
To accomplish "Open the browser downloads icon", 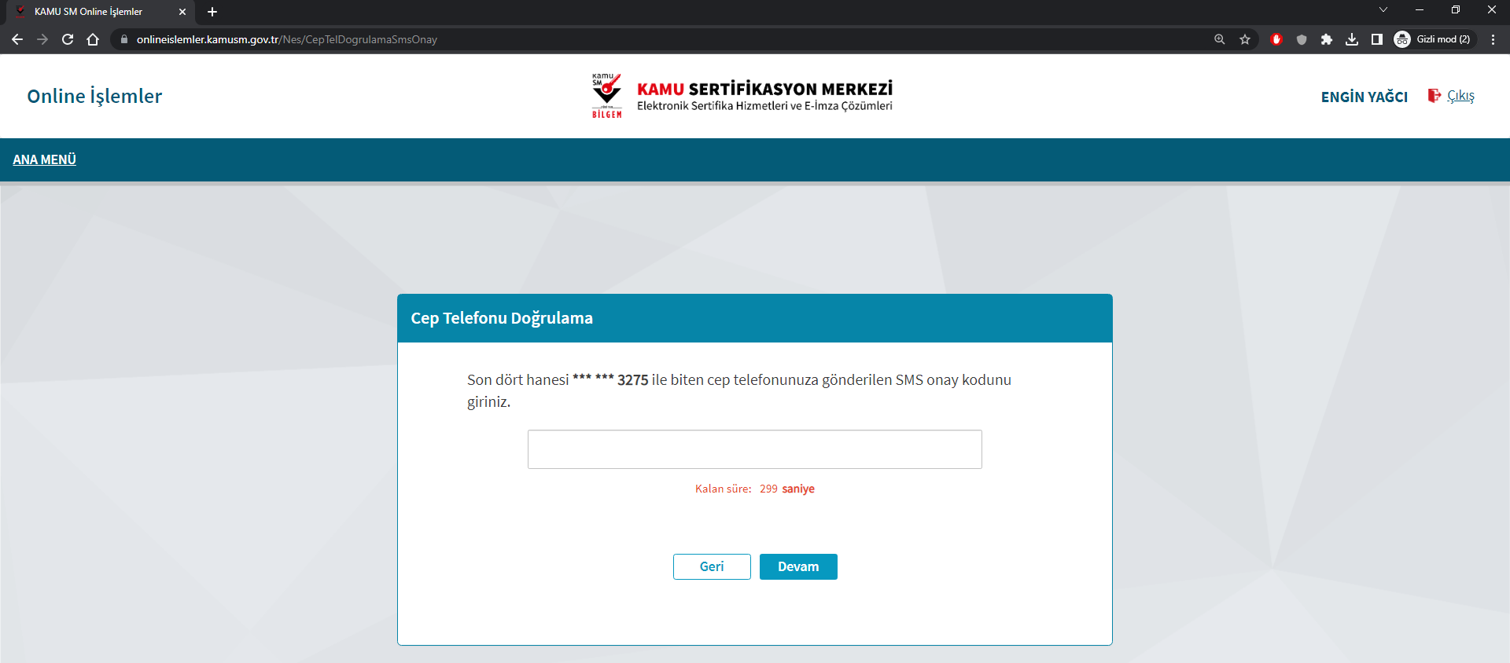I will [x=1352, y=39].
